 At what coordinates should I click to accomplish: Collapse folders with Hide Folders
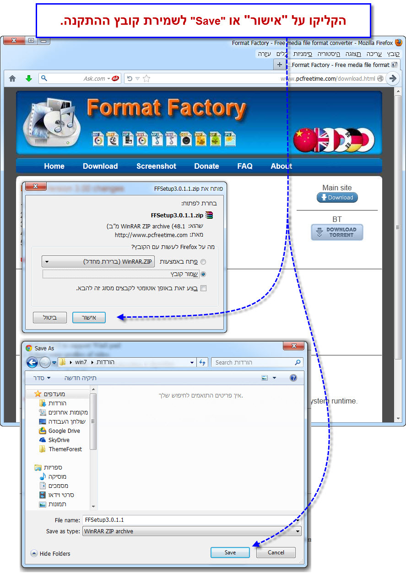pos(50,553)
